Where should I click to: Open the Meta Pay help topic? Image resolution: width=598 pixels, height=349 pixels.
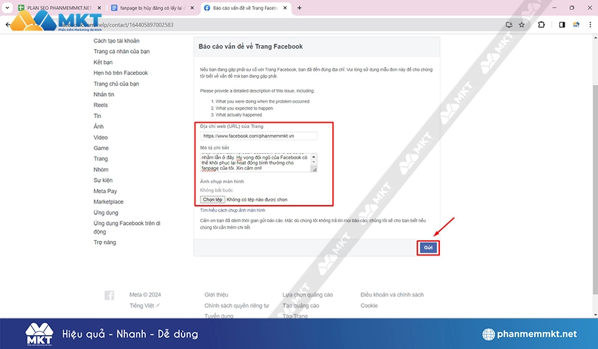(x=105, y=191)
